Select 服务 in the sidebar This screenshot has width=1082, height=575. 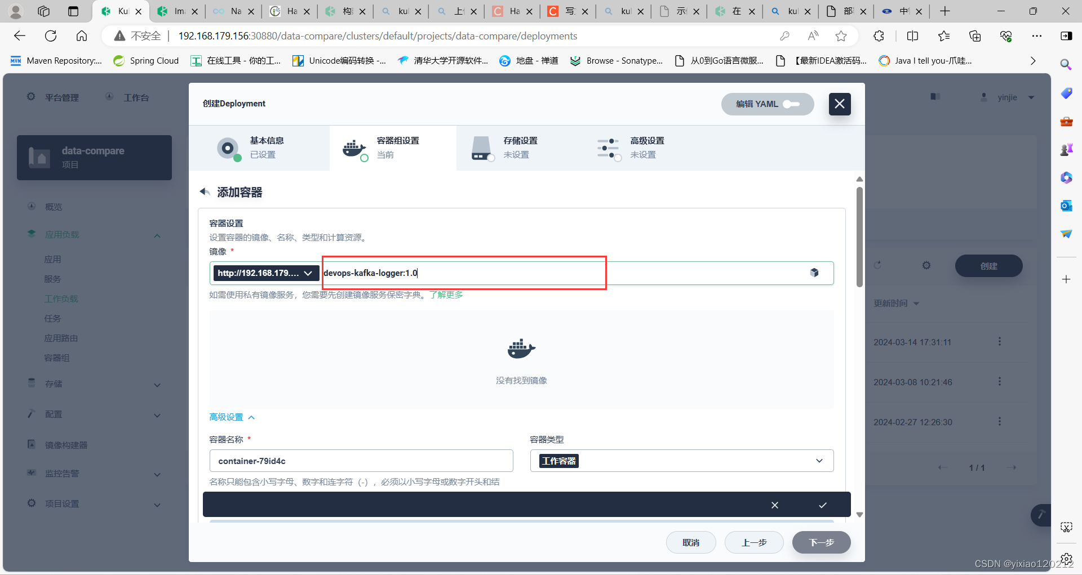(52, 279)
